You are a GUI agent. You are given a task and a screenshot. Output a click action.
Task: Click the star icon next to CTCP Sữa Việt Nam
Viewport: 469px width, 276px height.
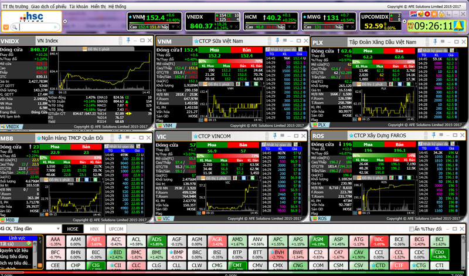tap(196, 41)
